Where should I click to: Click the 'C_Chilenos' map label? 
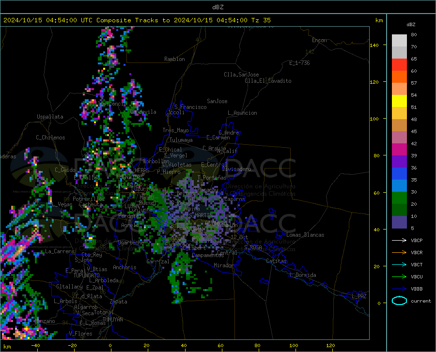pos(50,138)
